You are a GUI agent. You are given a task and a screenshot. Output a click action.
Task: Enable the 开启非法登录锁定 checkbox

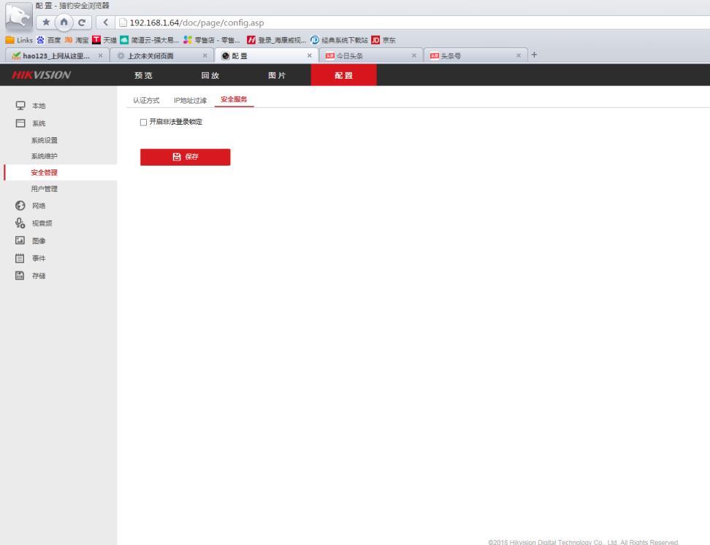click(144, 122)
